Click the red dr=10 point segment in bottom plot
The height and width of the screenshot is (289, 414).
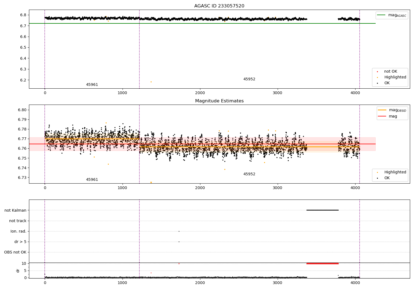pyautogui.click(x=322, y=263)
